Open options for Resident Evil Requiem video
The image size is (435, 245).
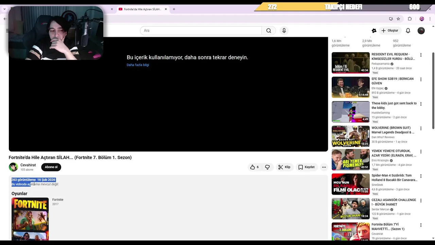[x=421, y=55]
